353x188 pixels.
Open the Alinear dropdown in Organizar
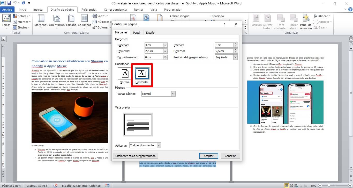[322, 16]
